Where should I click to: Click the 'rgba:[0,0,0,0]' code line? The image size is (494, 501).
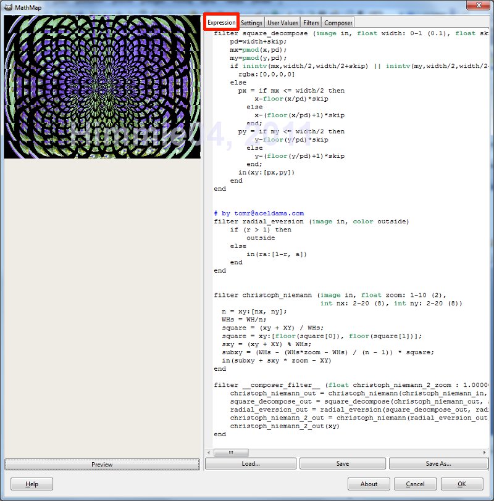[x=266, y=74]
